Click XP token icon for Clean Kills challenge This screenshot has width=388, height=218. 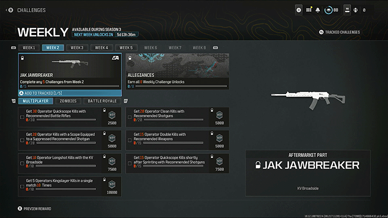220,115
